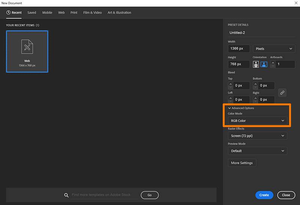
Task: Open the Screen (72 ppi) raster effects dropdown
Action: click(x=257, y=136)
